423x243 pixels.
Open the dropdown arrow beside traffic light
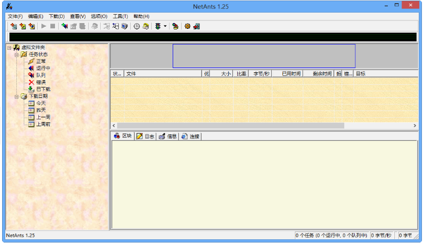click(x=165, y=26)
